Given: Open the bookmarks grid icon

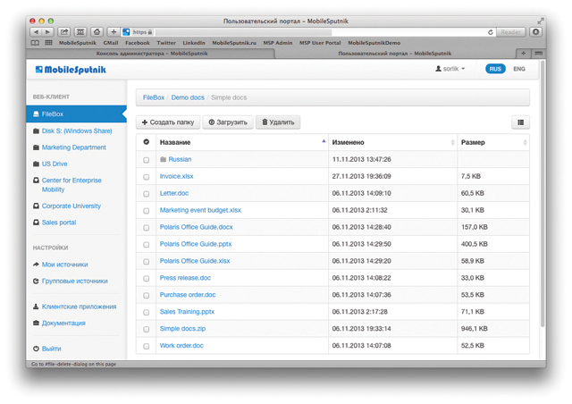Looking at the screenshot, I should tap(48, 43).
